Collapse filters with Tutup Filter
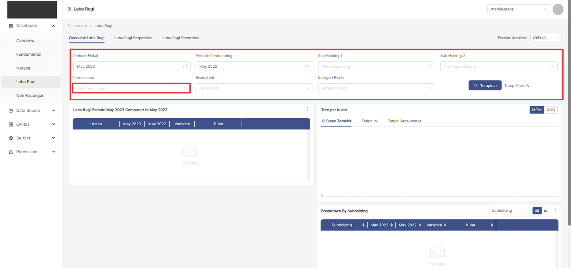The width and height of the screenshot is (571, 268). (516, 86)
